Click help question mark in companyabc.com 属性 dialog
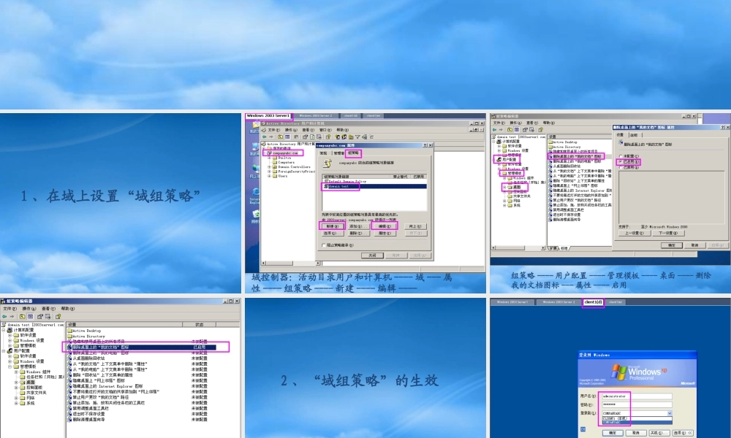Screen dimensions: 731x438 click(x=425, y=145)
